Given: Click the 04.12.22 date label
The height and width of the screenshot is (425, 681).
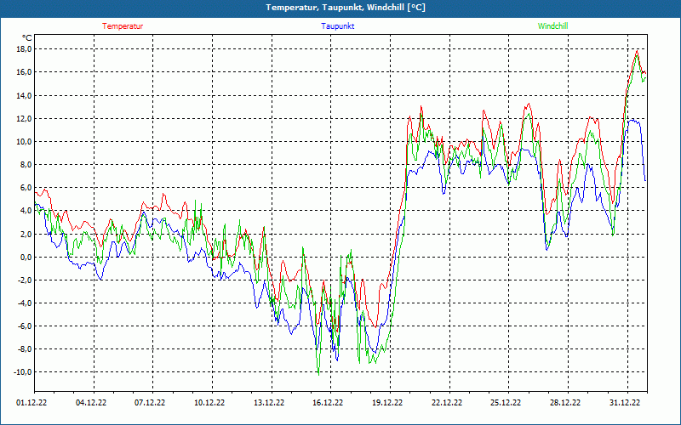Looking at the screenshot, I should 91,402.
